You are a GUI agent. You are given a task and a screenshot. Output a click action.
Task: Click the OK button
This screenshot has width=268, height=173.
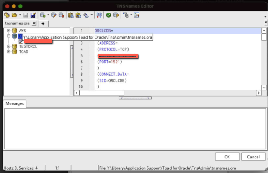coord(227,157)
